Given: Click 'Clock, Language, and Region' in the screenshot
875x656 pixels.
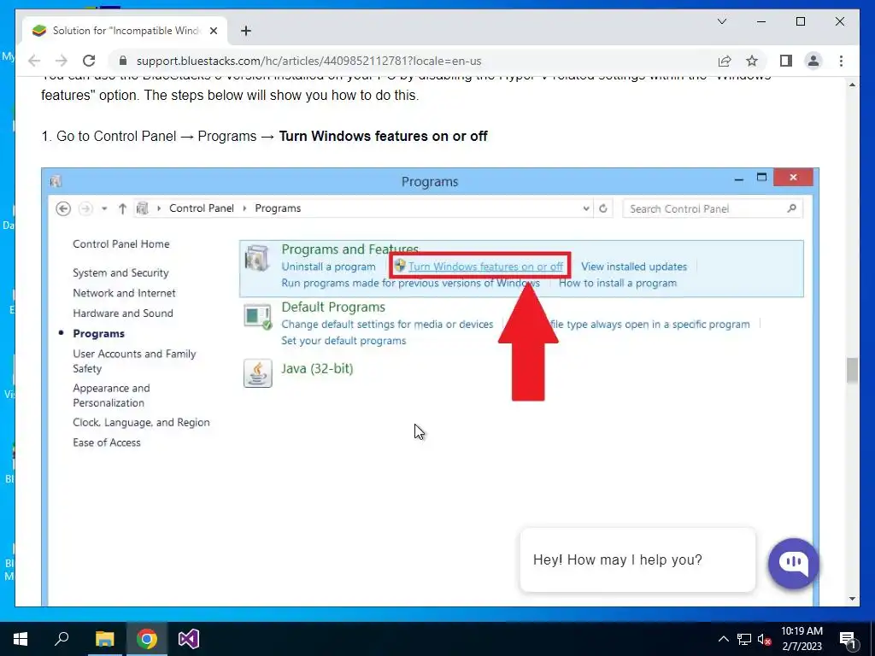Looking at the screenshot, I should [x=141, y=422].
